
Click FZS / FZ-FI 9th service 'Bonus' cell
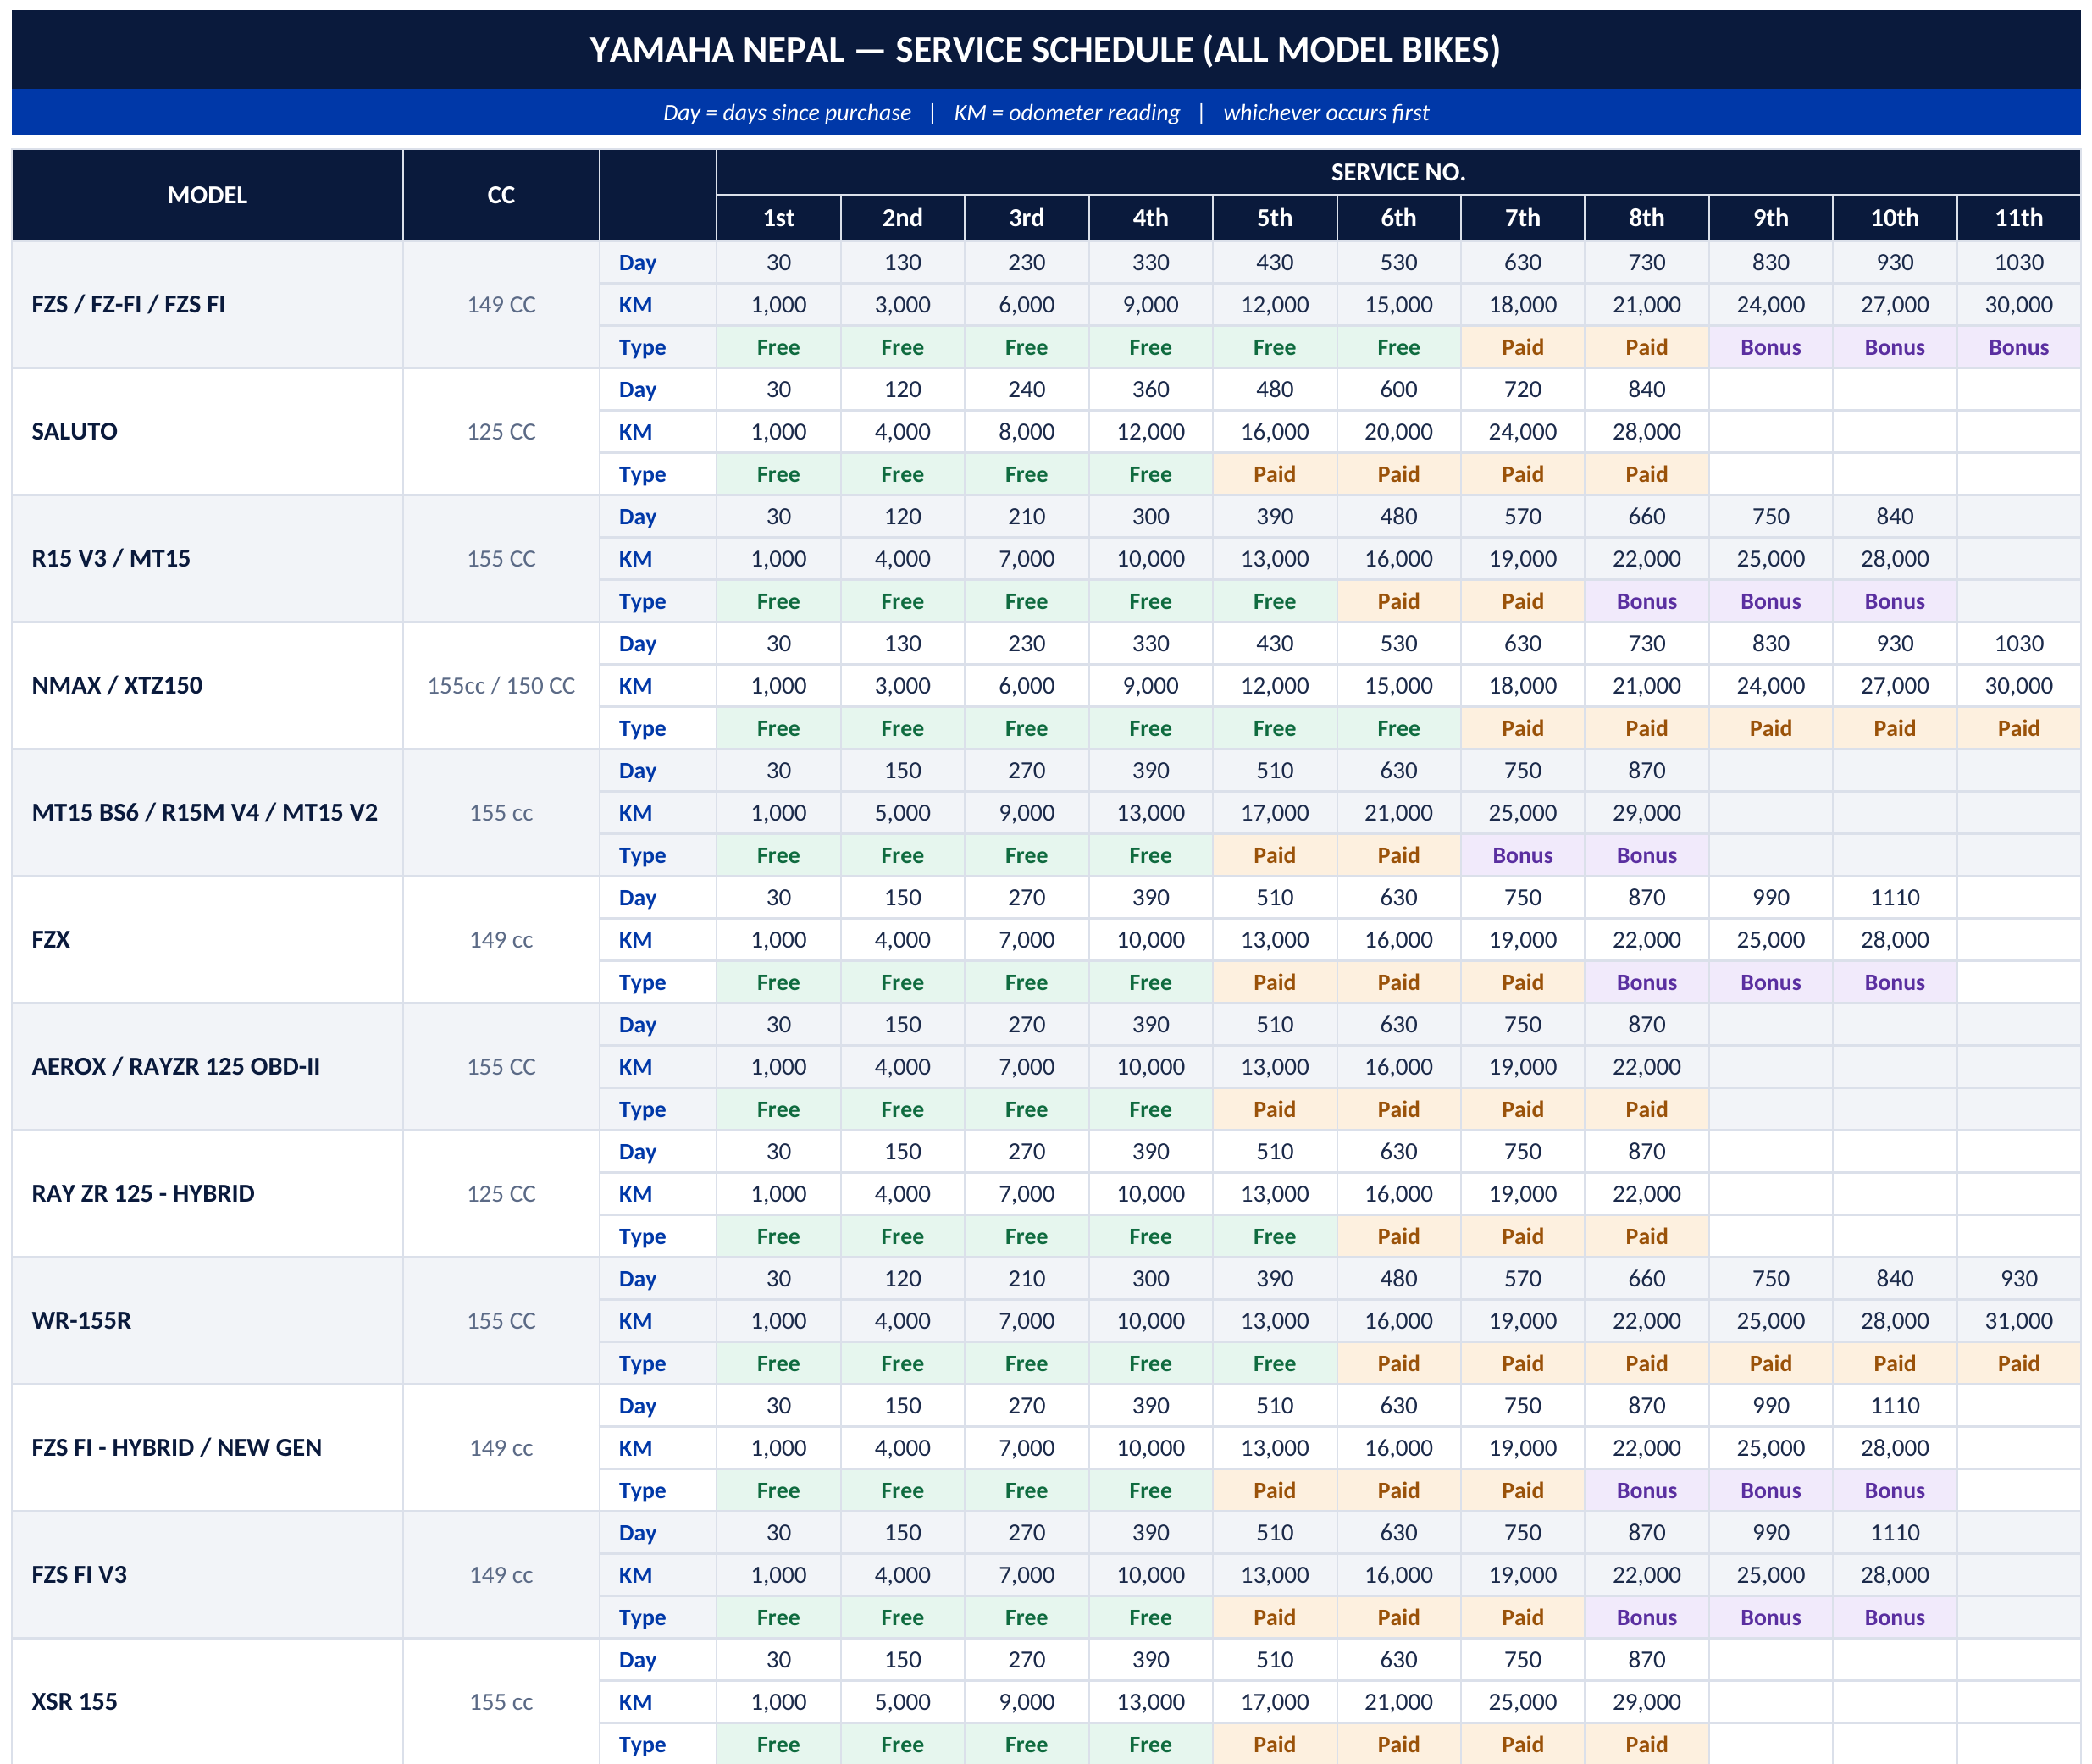coord(1771,347)
